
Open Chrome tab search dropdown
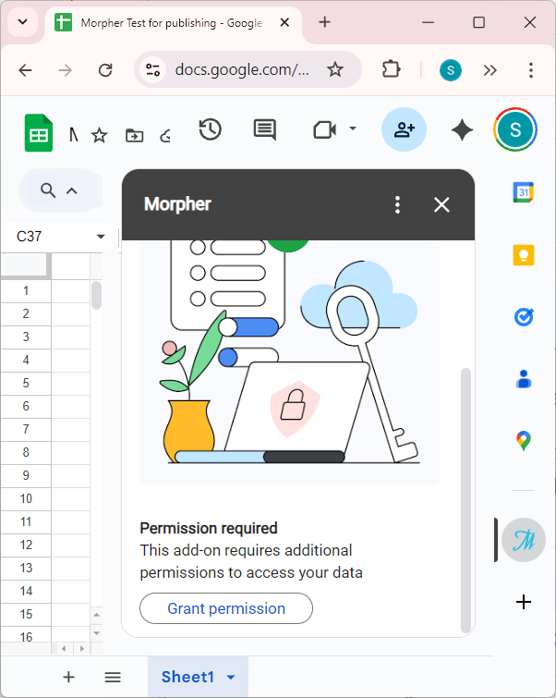[22, 22]
